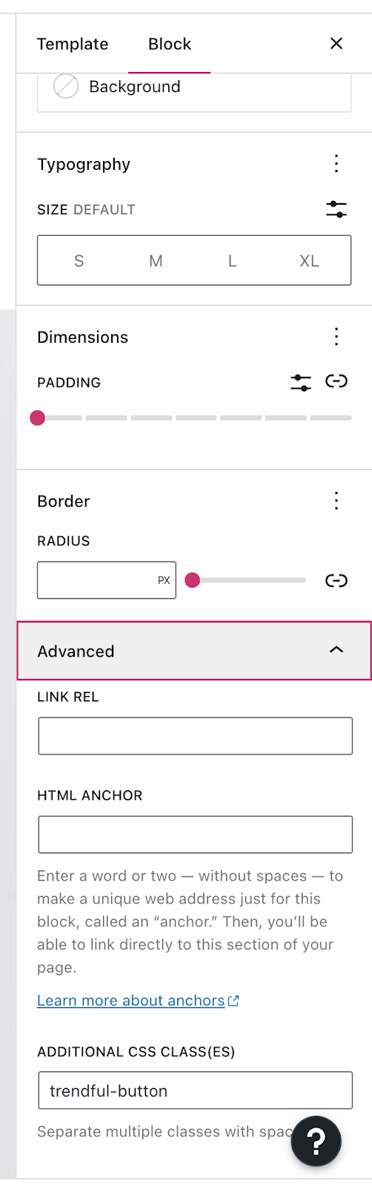The height and width of the screenshot is (1187, 372).
Task: Click the border radius slider handle
Action: click(193, 580)
